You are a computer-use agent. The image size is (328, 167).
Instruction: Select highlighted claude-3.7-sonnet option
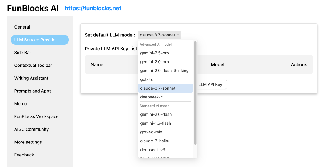click(165, 88)
